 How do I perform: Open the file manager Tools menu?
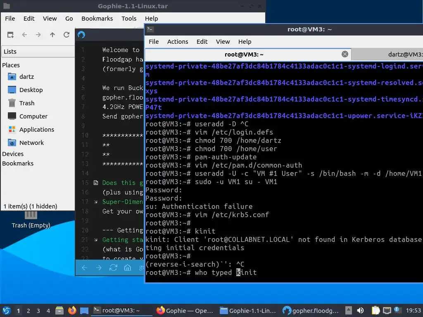pyautogui.click(x=129, y=18)
